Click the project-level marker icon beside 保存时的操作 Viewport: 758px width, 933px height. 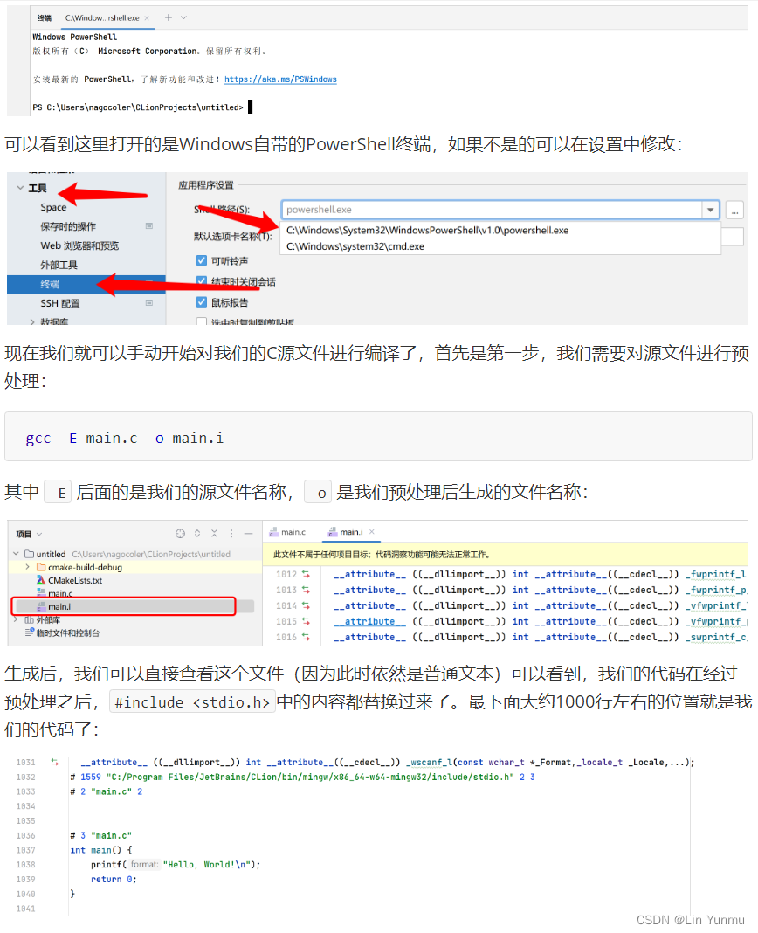149,226
